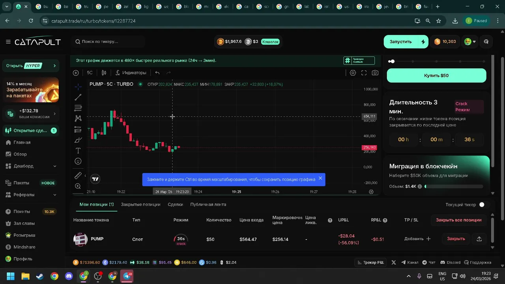Viewport: 505px width, 284px height.
Task: Click the help icon next to liquidation price
Action: coord(330,220)
